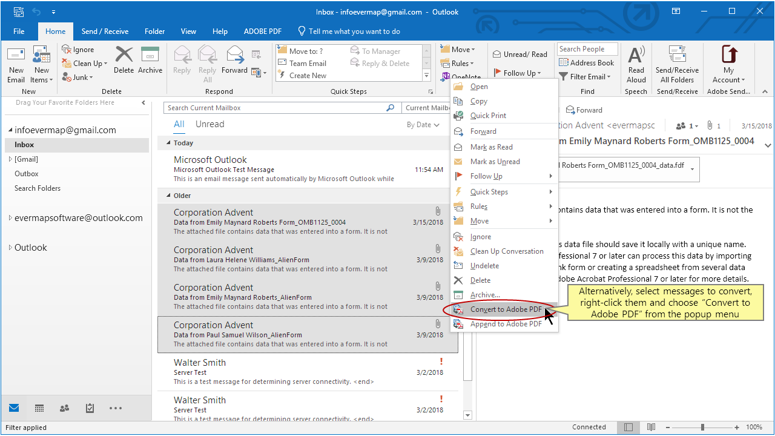Expand the Quick Steps gallery arrow
The image size is (775, 436).
coord(427,76)
